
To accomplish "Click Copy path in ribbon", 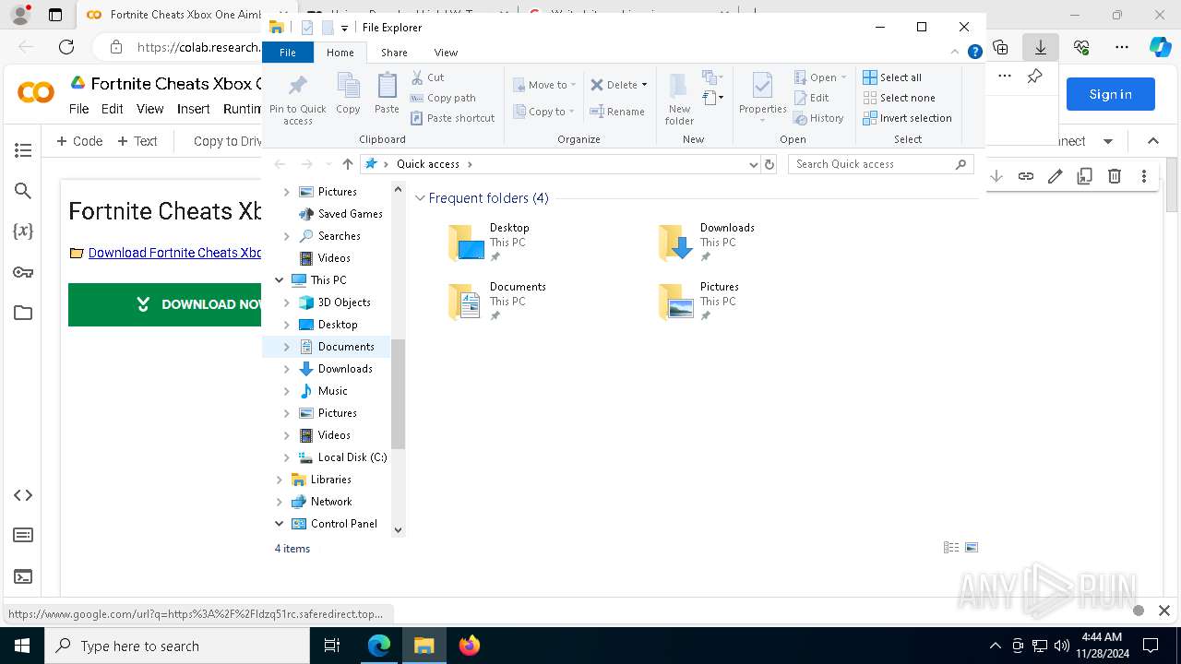I will coord(443,98).
